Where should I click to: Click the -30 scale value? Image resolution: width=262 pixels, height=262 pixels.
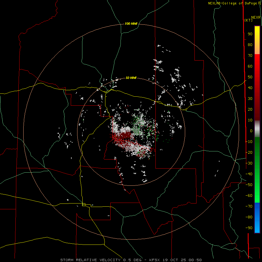(x=249, y=163)
